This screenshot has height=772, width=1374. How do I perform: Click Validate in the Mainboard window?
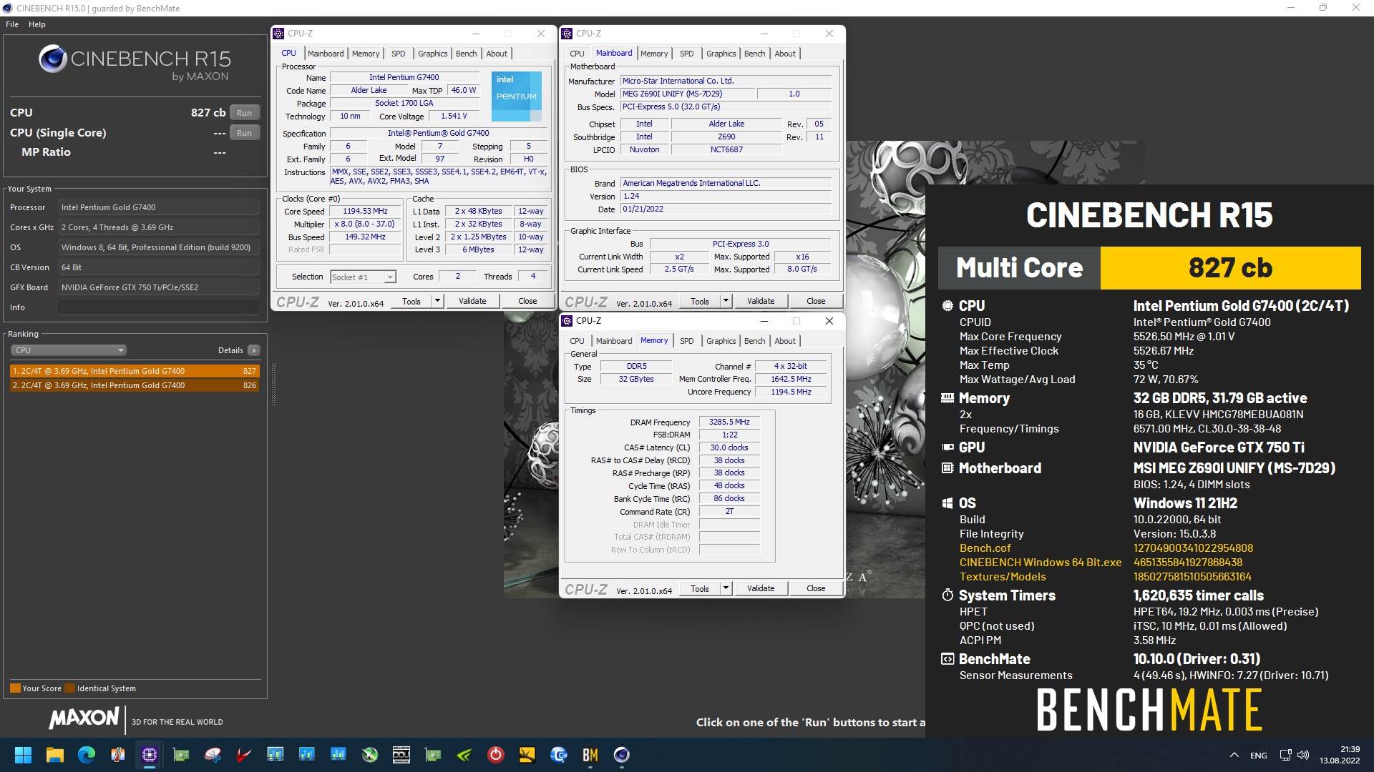pyautogui.click(x=761, y=301)
